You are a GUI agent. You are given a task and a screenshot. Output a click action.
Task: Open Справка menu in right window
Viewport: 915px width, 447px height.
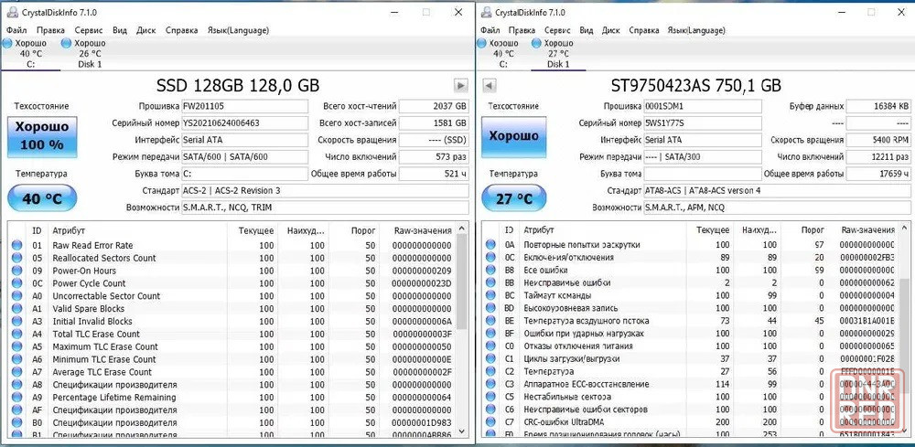[644, 30]
